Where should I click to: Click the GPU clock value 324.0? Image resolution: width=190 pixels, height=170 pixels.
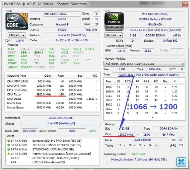[x=121, y=51]
